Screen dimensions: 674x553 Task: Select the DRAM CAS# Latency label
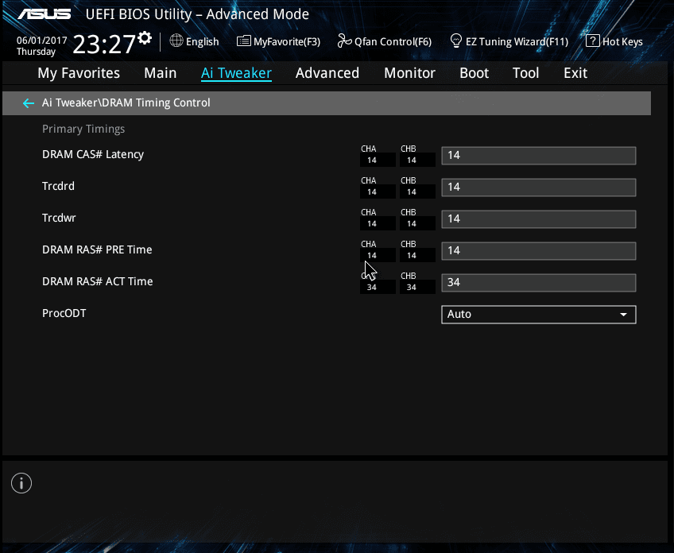tap(93, 155)
